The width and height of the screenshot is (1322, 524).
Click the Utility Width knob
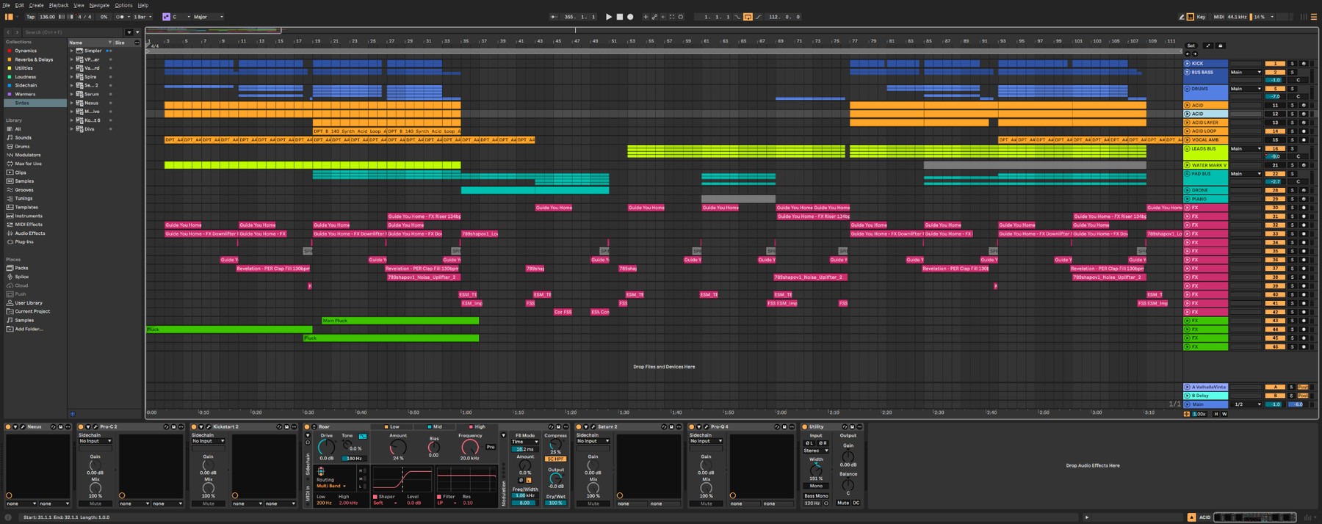tap(816, 470)
